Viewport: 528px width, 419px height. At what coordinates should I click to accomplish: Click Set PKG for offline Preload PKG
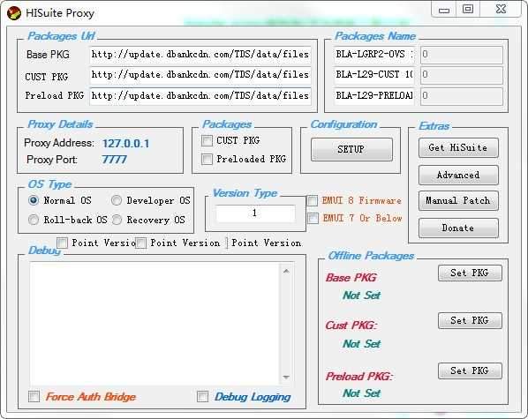point(470,370)
